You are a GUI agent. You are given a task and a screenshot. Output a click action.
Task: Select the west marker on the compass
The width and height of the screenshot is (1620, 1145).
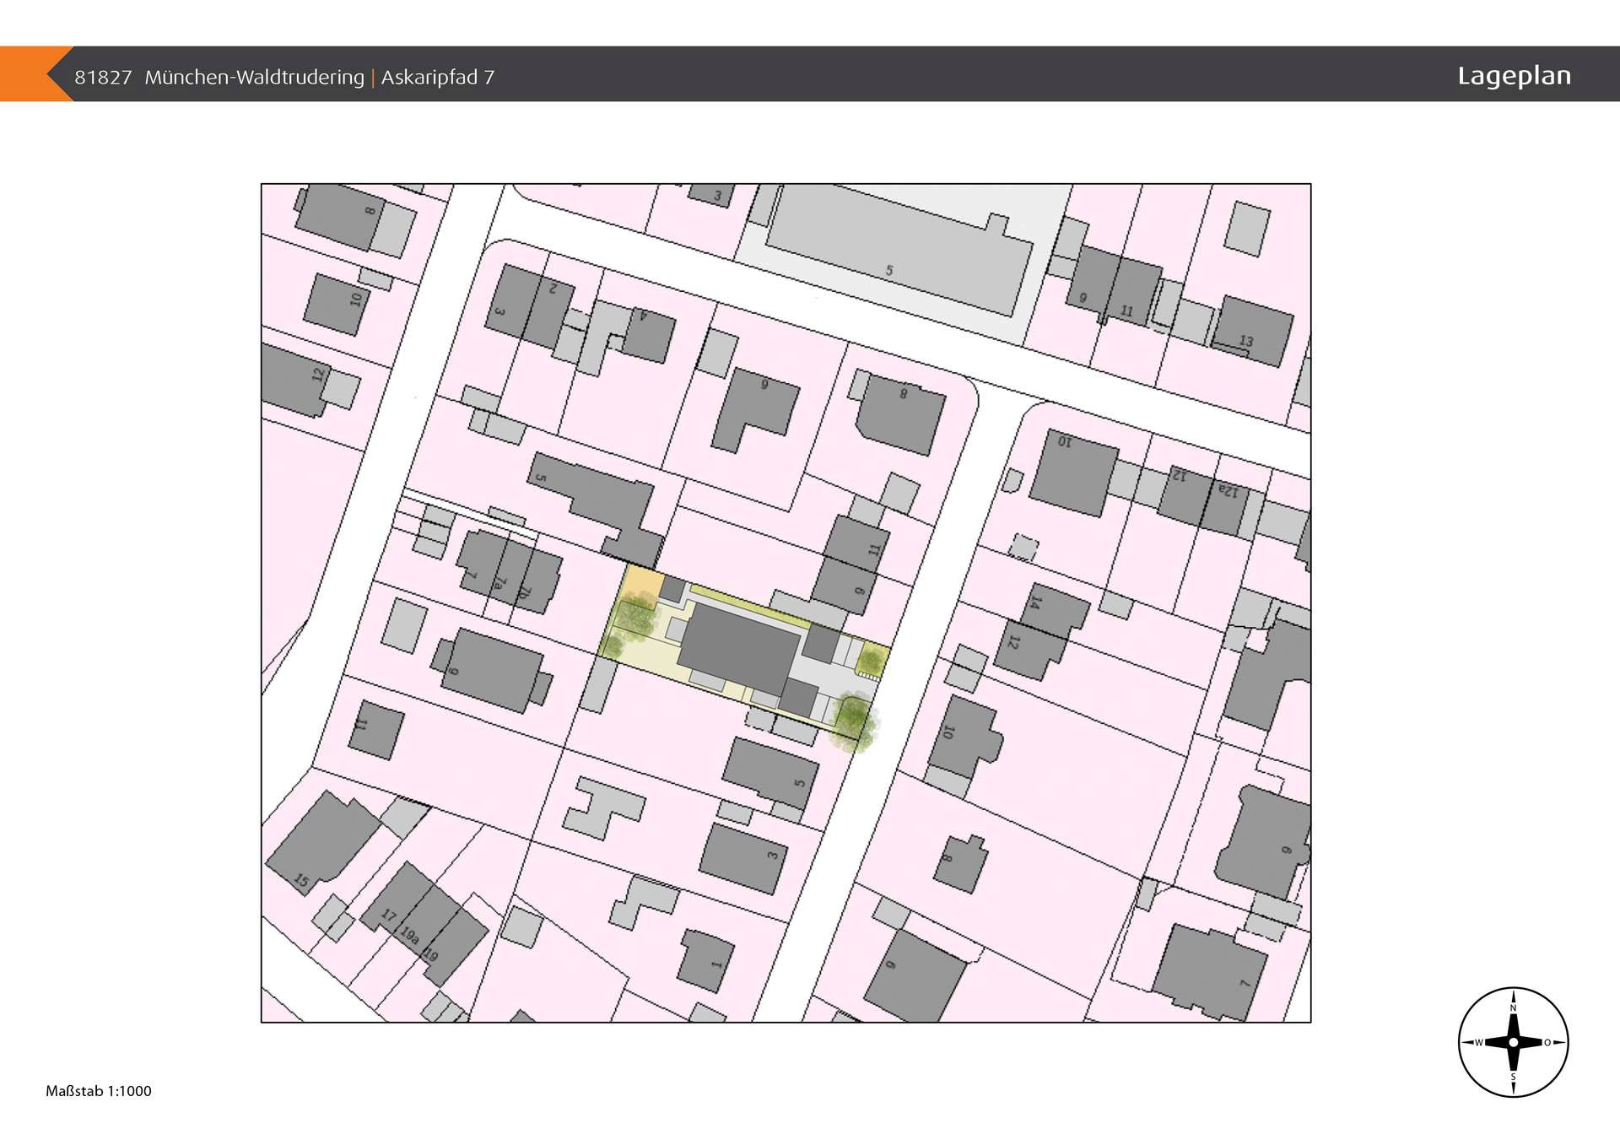(x=1481, y=1044)
